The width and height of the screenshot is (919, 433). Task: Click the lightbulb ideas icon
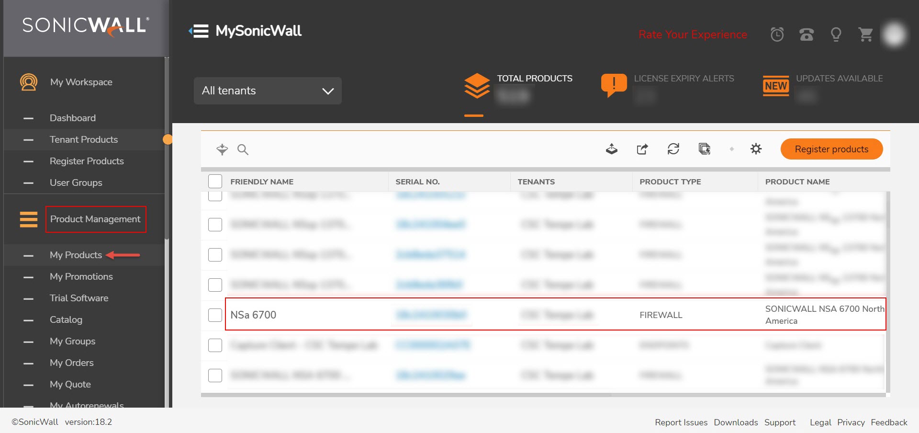(836, 34)
